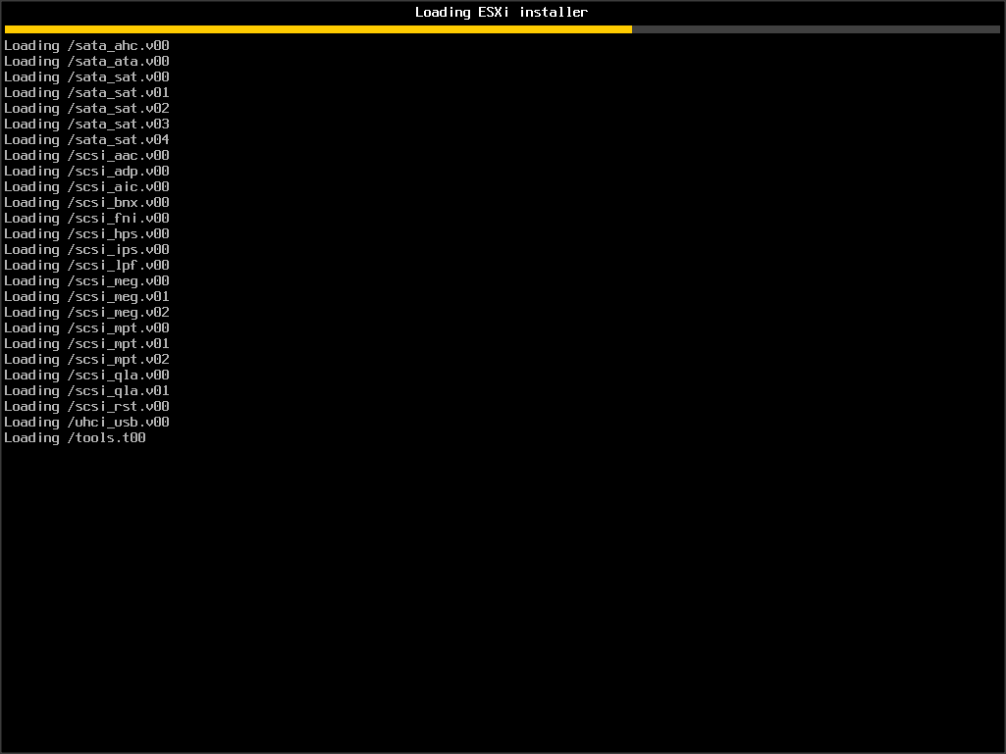Click the line 'Loading /scsi_ips.v00'
This screenshot has height=754, width=1006.
86,250
